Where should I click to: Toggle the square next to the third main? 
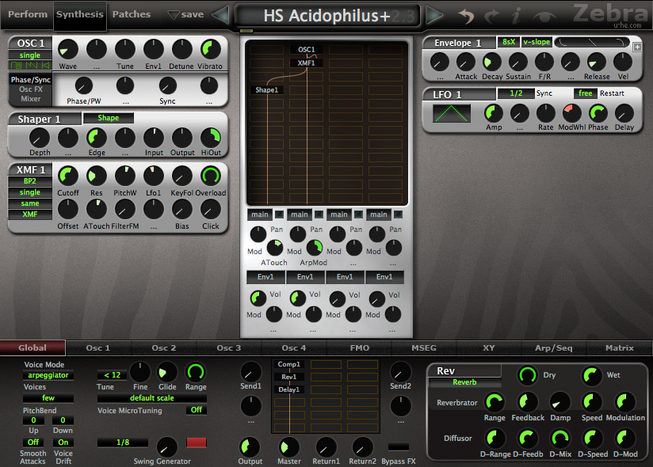point(358,215)
